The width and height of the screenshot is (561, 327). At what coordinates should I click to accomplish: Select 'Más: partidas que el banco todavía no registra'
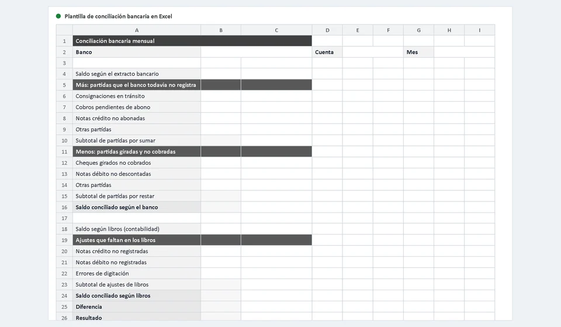[x=137, y=85]
